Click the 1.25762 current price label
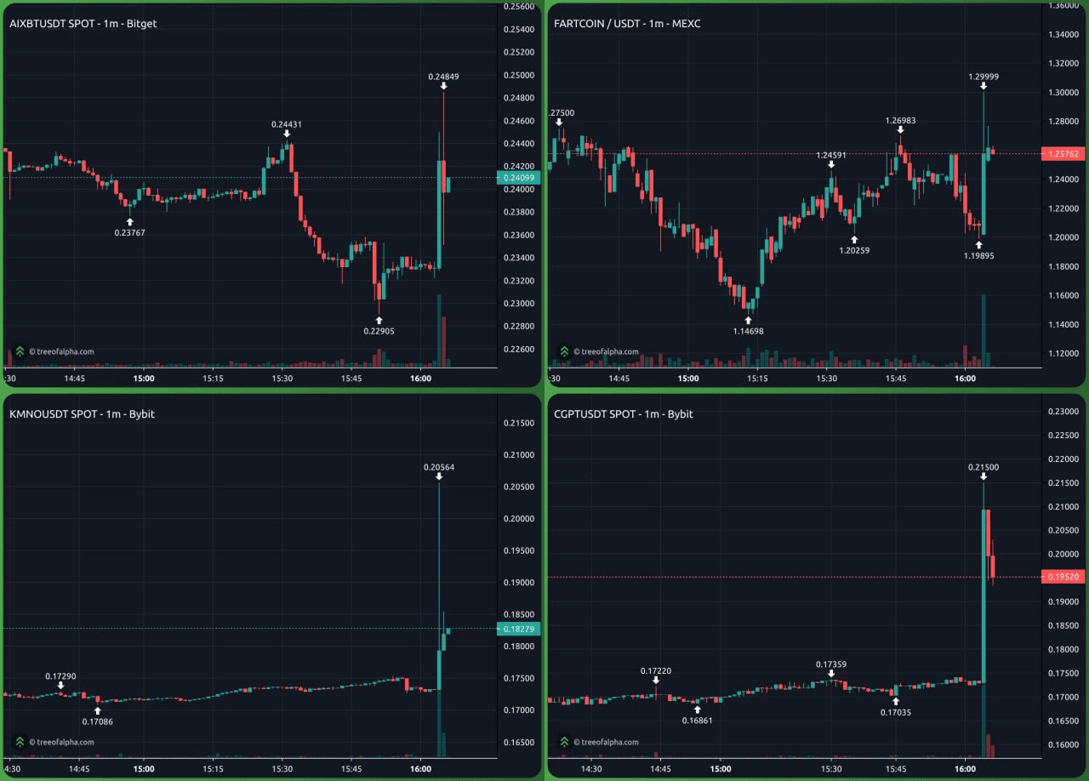 pyautogui.click(x=1063, y=154)
